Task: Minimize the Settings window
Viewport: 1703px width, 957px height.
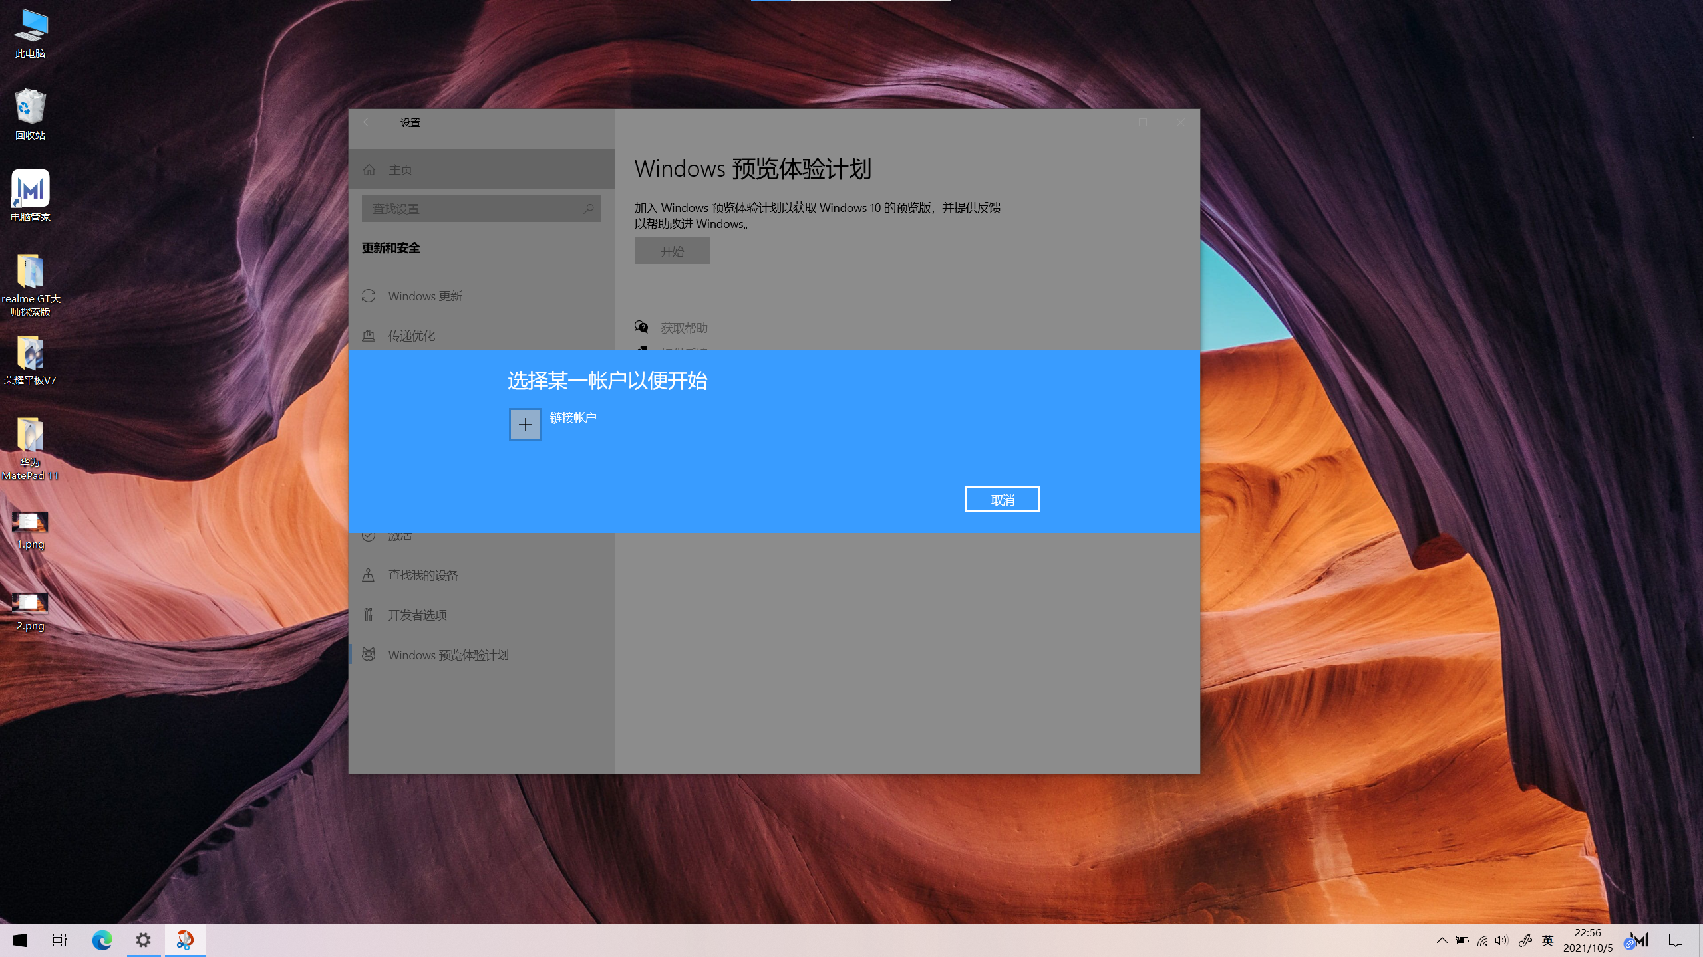Action: coord(1106,122)
